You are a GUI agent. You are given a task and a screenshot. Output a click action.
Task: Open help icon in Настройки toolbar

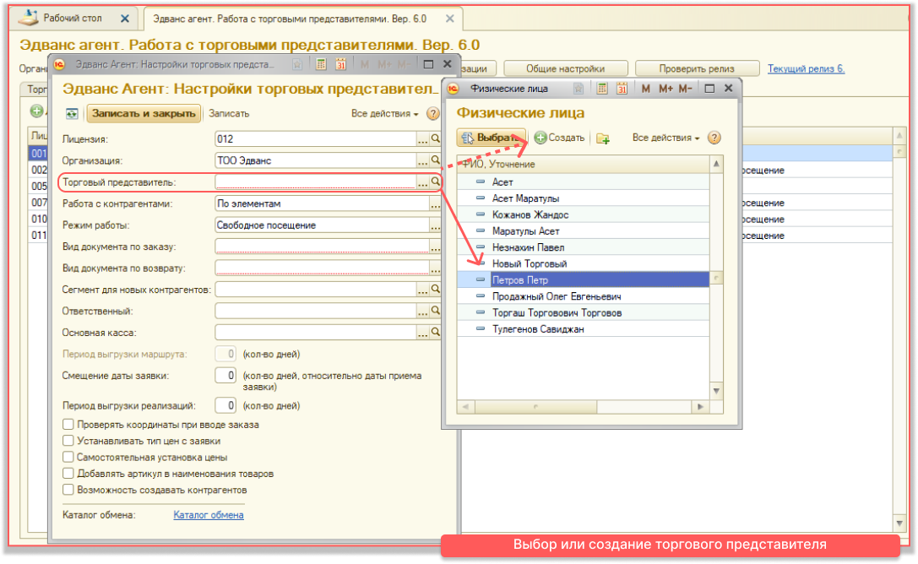point(432,113)
